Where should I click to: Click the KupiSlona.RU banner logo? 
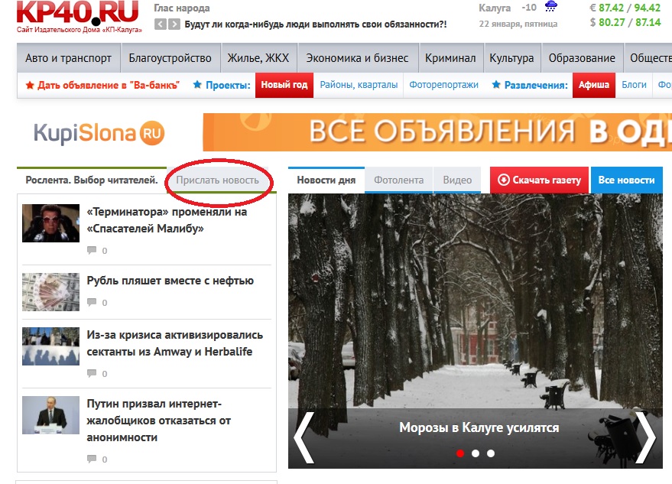(99, 133)
